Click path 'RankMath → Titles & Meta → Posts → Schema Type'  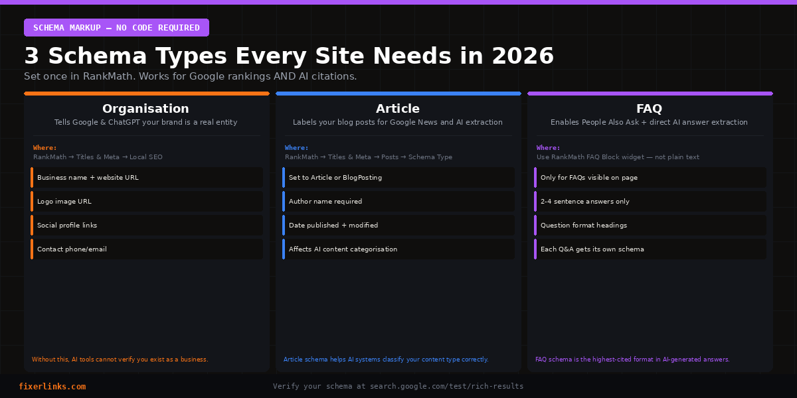[369, 157]
